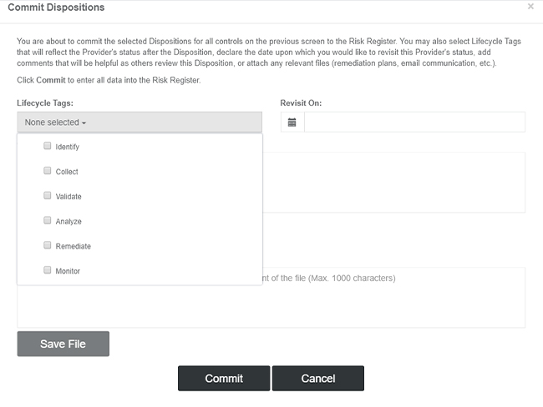Screen dimensions: 543x407
Task: Pick the Collect option text
Action: pyautogui.click(x=67, y=172)
